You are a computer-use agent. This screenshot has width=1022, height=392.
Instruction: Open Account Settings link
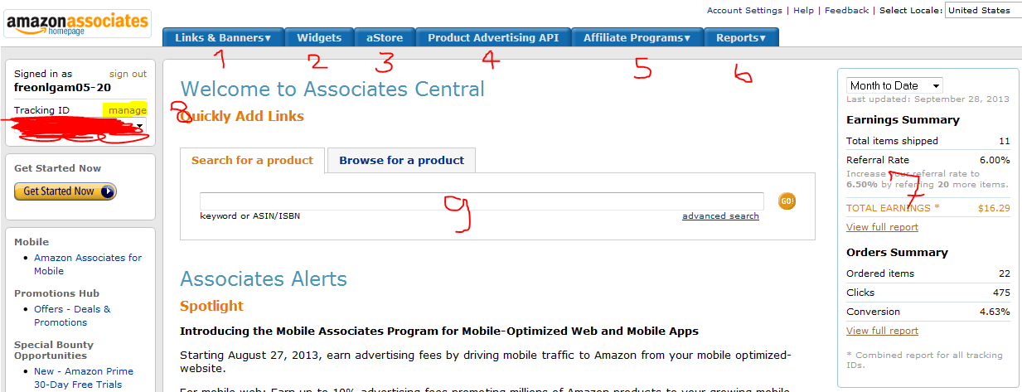(743, 10)
